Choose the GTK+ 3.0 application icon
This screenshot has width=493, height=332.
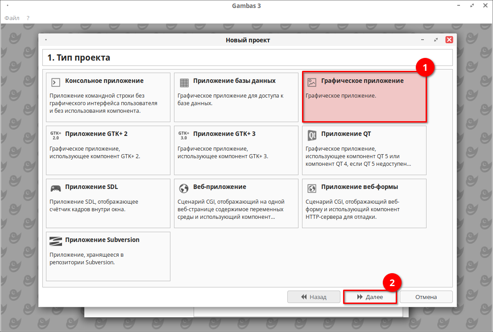tap(184, 135)
